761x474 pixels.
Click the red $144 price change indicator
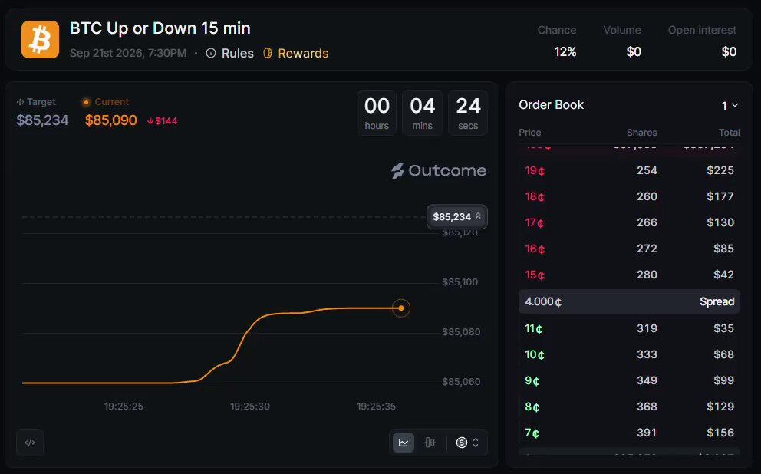pos(163,121)
